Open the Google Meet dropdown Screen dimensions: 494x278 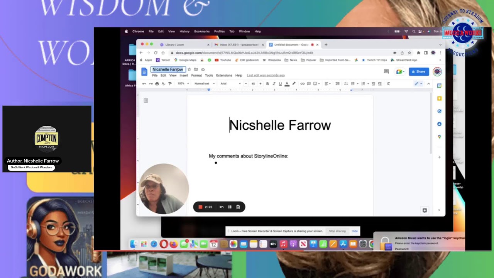[400, 71]
